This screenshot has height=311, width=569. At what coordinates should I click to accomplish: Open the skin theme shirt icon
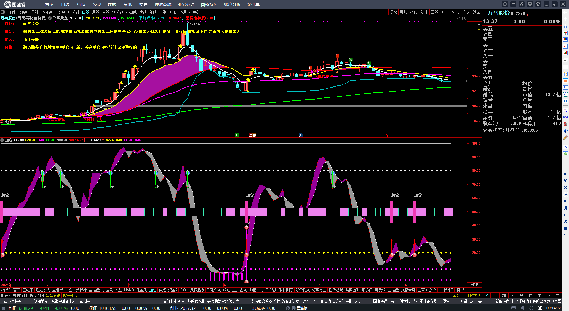click(x=538, y=4)
